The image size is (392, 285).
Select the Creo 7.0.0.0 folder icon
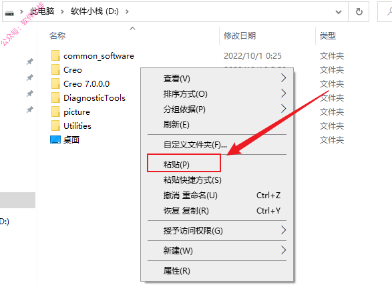[x=55, y=83]
